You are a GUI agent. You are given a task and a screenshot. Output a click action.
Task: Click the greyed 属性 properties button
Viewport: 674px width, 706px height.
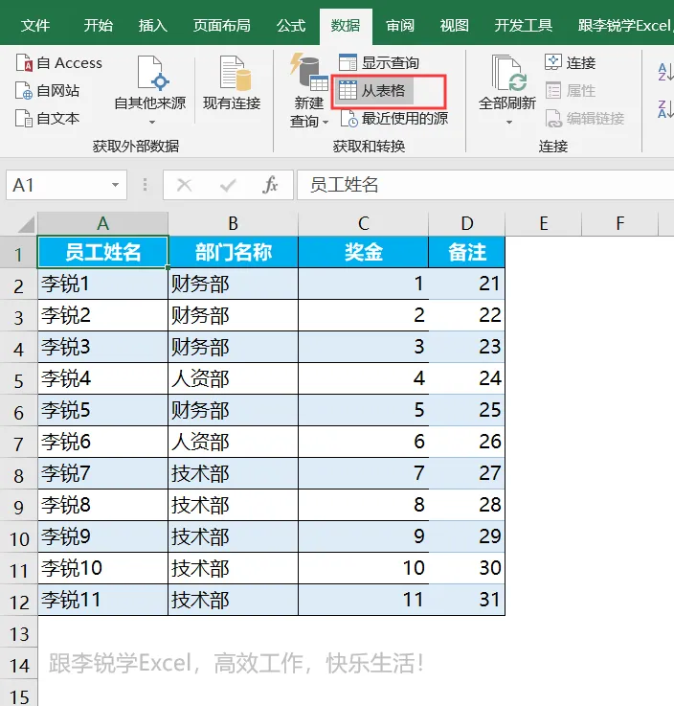click(x=570, y=90)
